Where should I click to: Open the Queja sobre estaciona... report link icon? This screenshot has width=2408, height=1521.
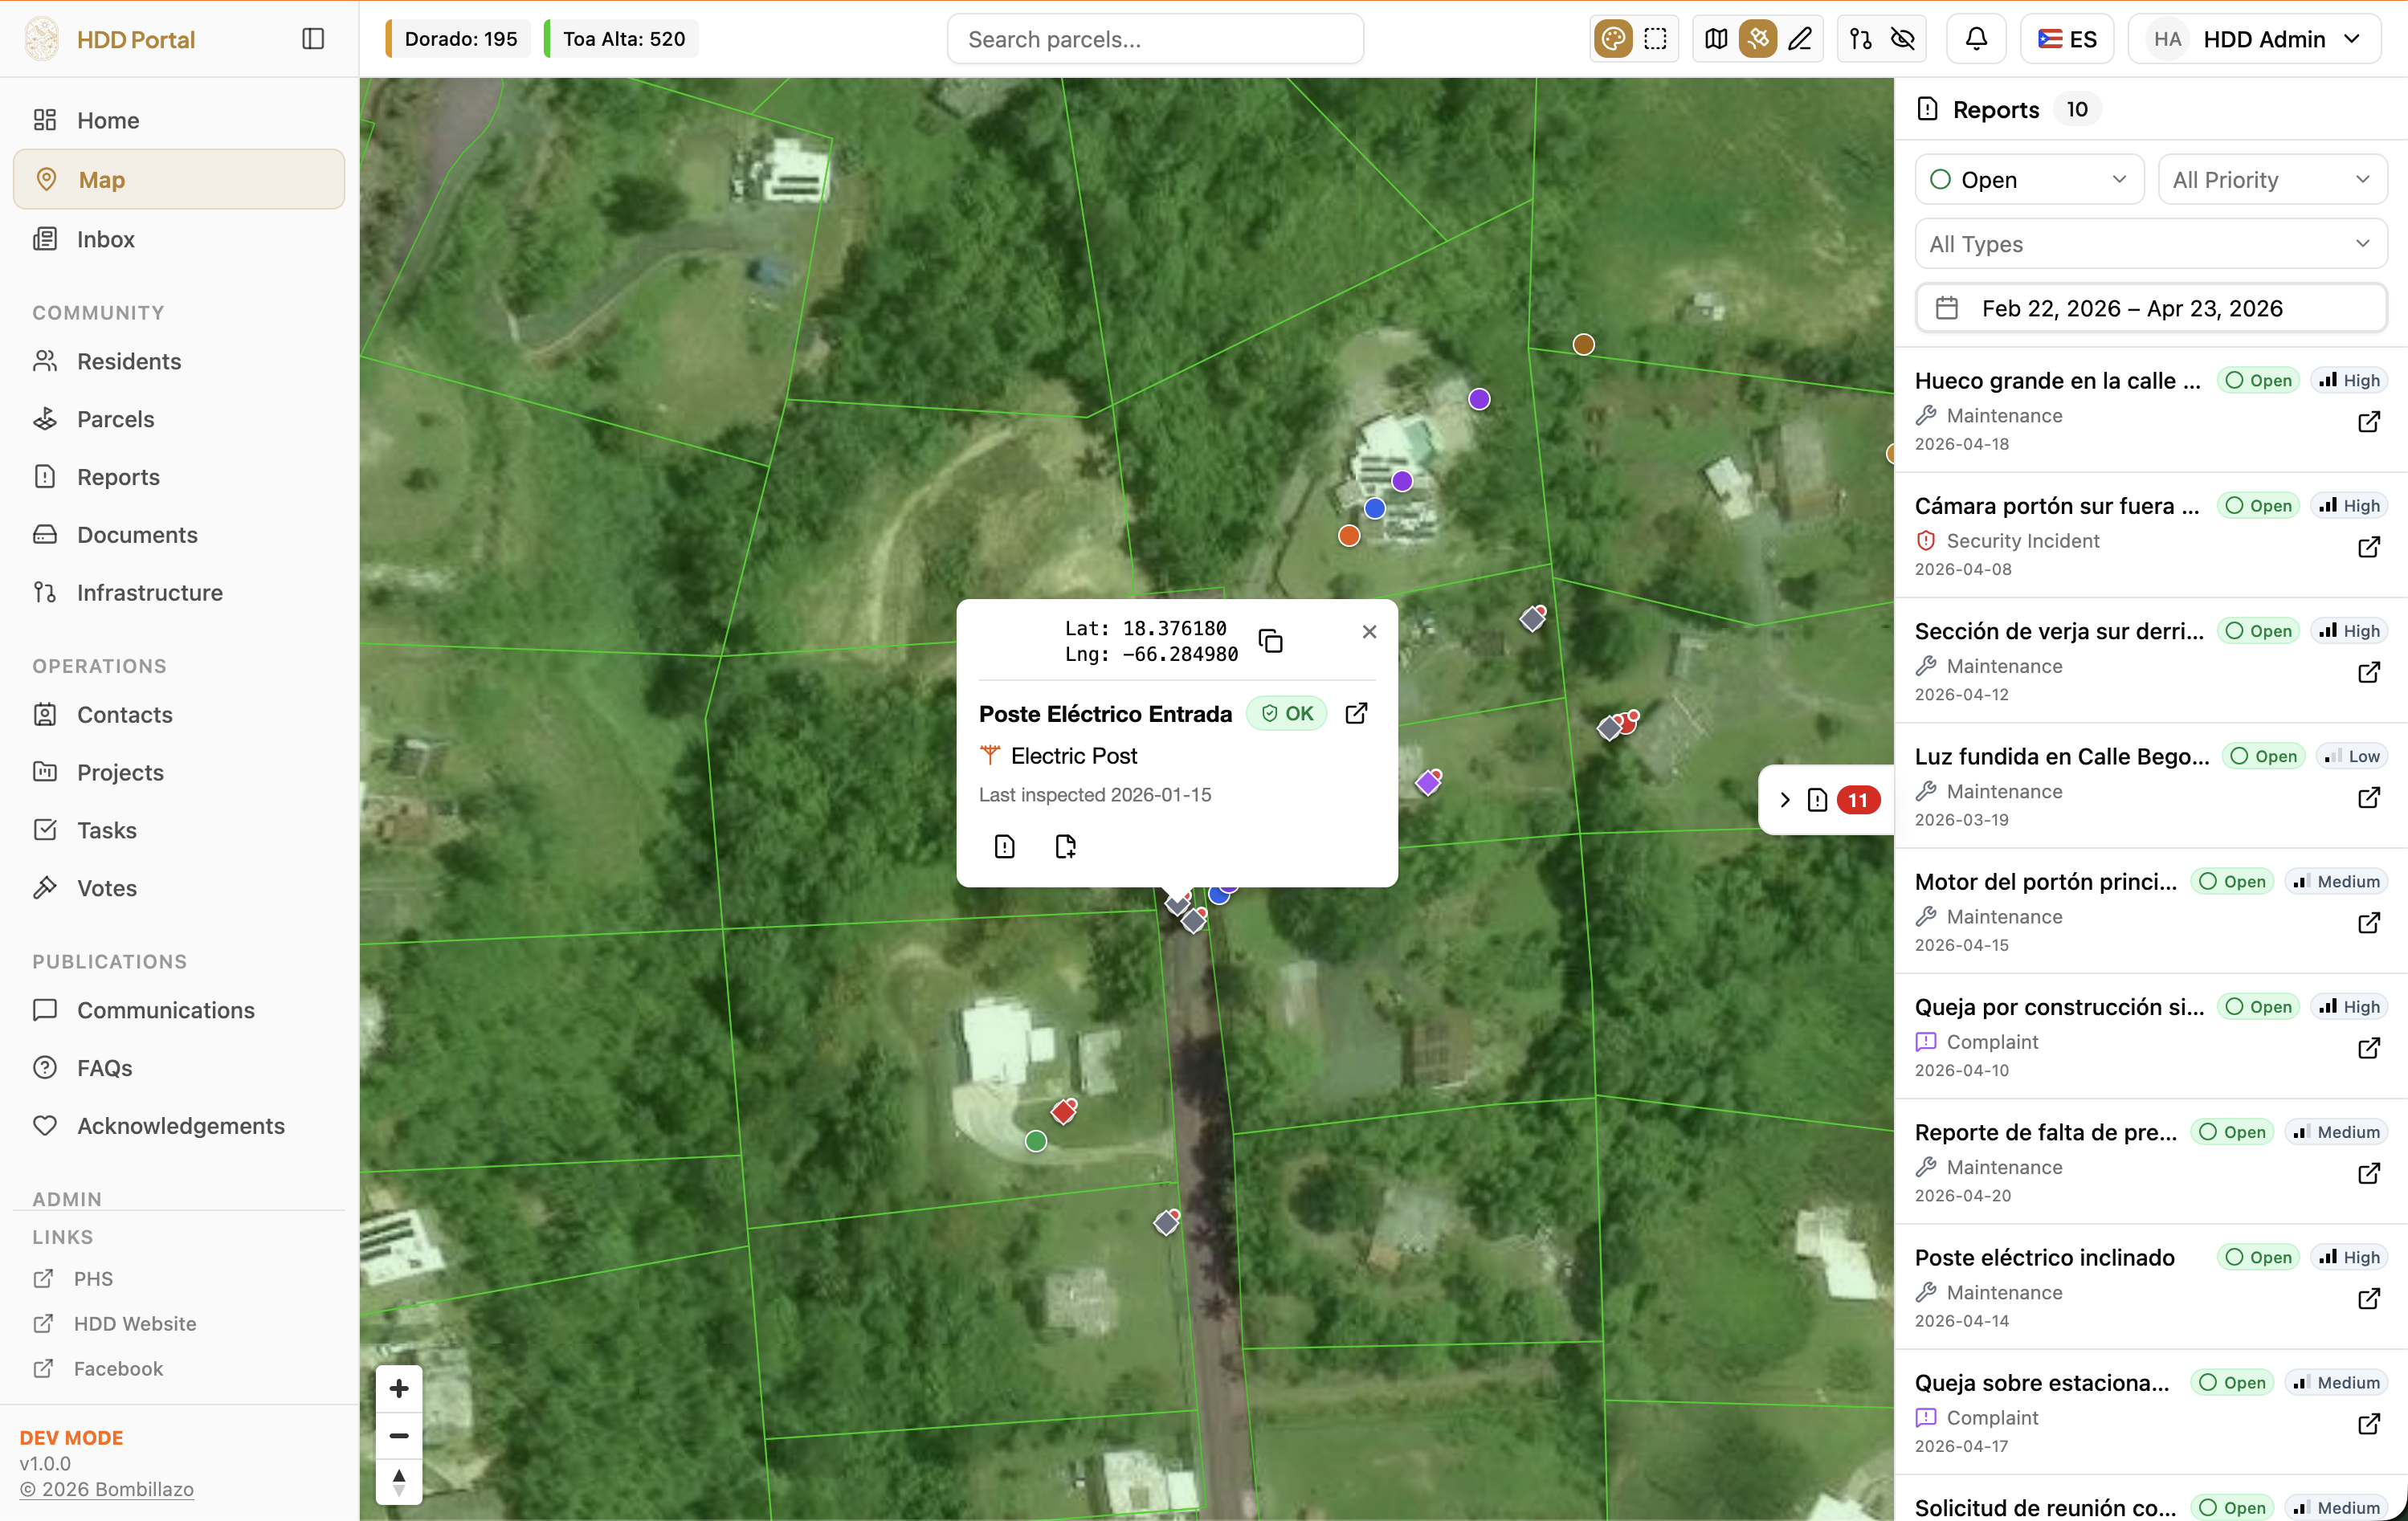click(x=2368, y=1424)
